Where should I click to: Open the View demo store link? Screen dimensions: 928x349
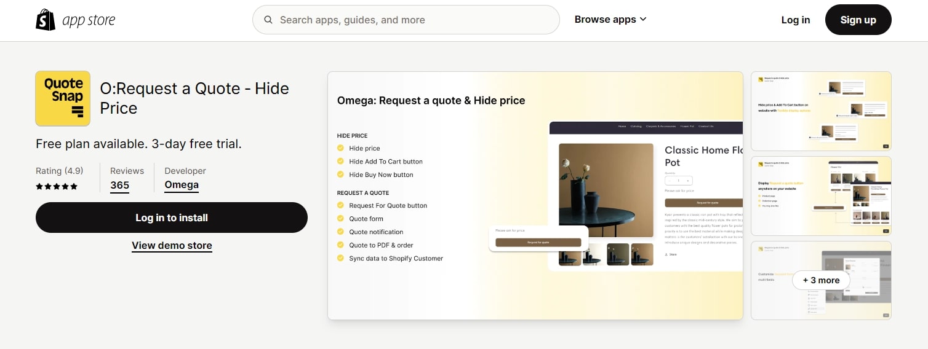(x=172, y=246)
